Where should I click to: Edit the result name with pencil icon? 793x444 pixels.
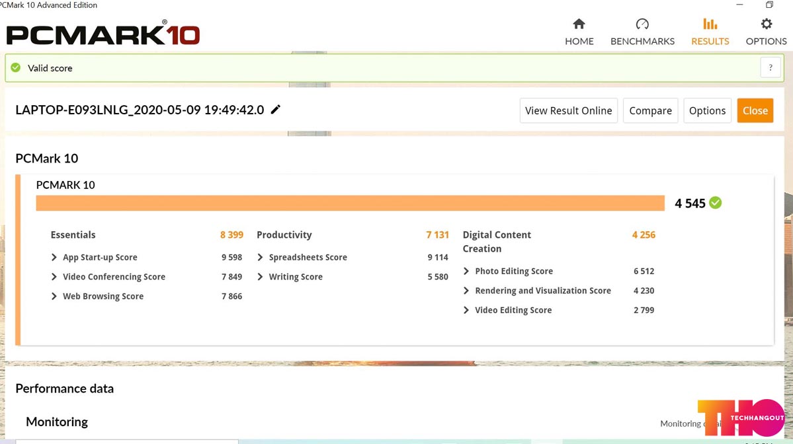pyautogui.click(x=276, y=110)
